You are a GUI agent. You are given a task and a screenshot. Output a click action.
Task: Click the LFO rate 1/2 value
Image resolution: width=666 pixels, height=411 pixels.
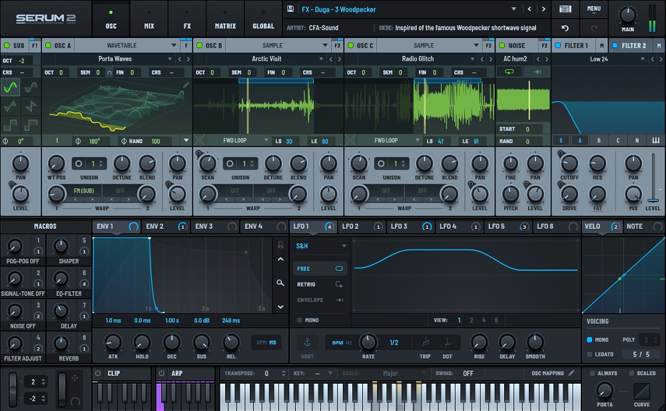pyautogui.click(x=394, y=342)
